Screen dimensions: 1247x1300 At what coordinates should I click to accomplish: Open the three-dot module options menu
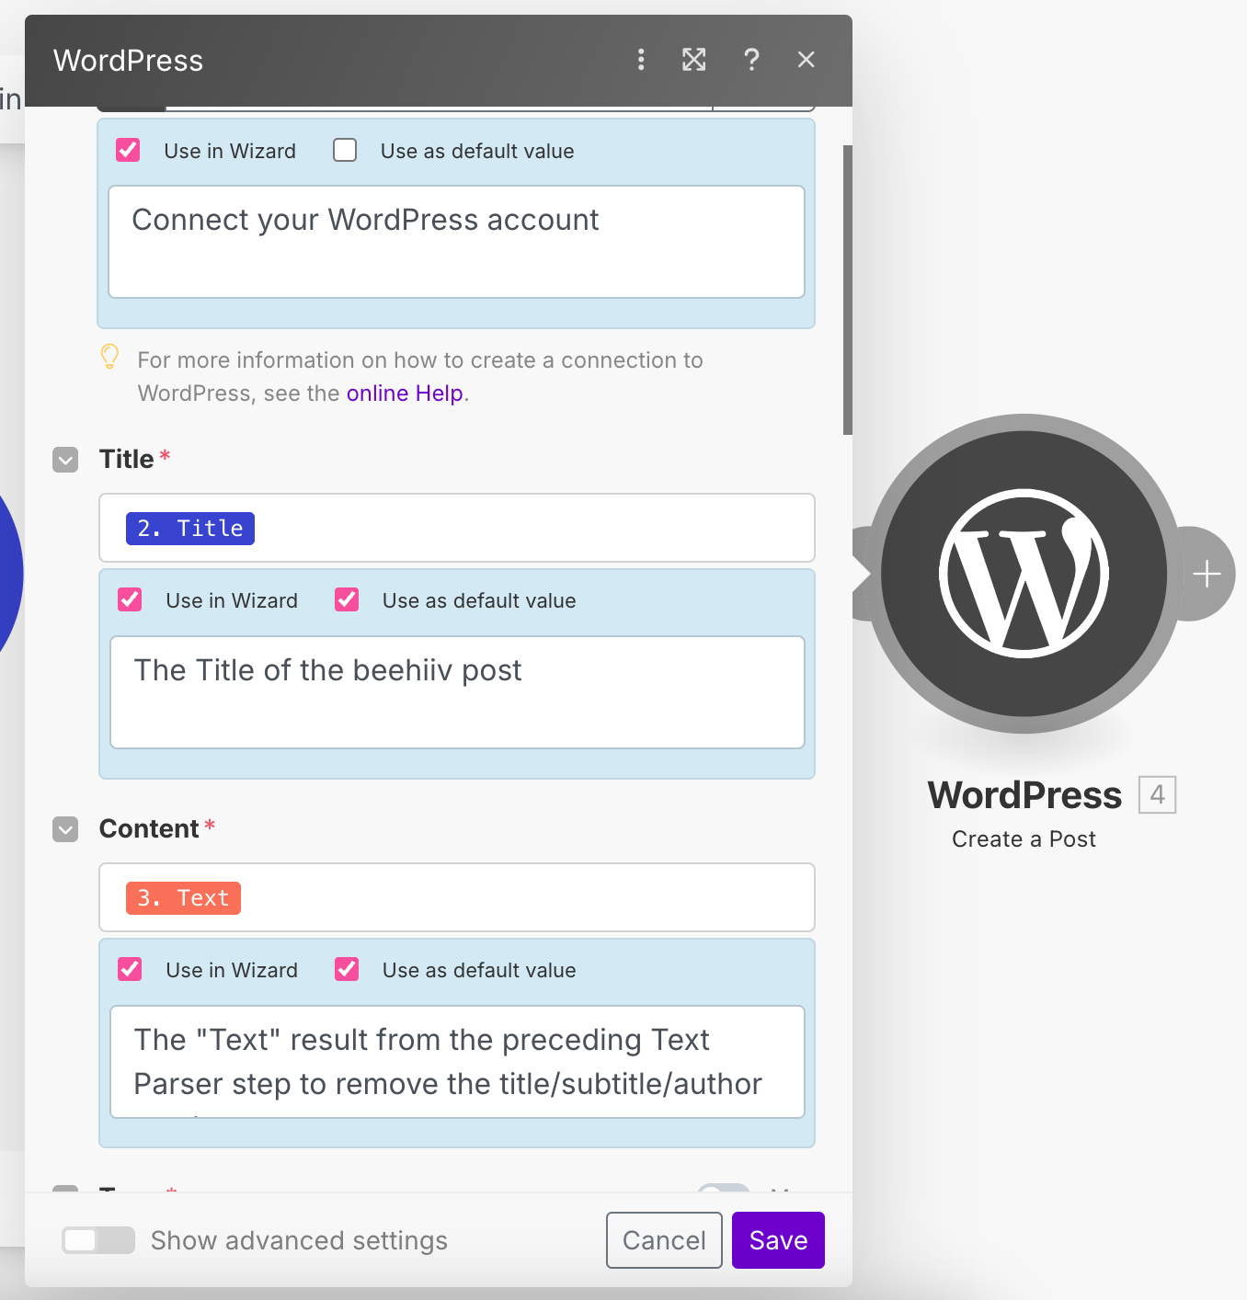[641, 60]
